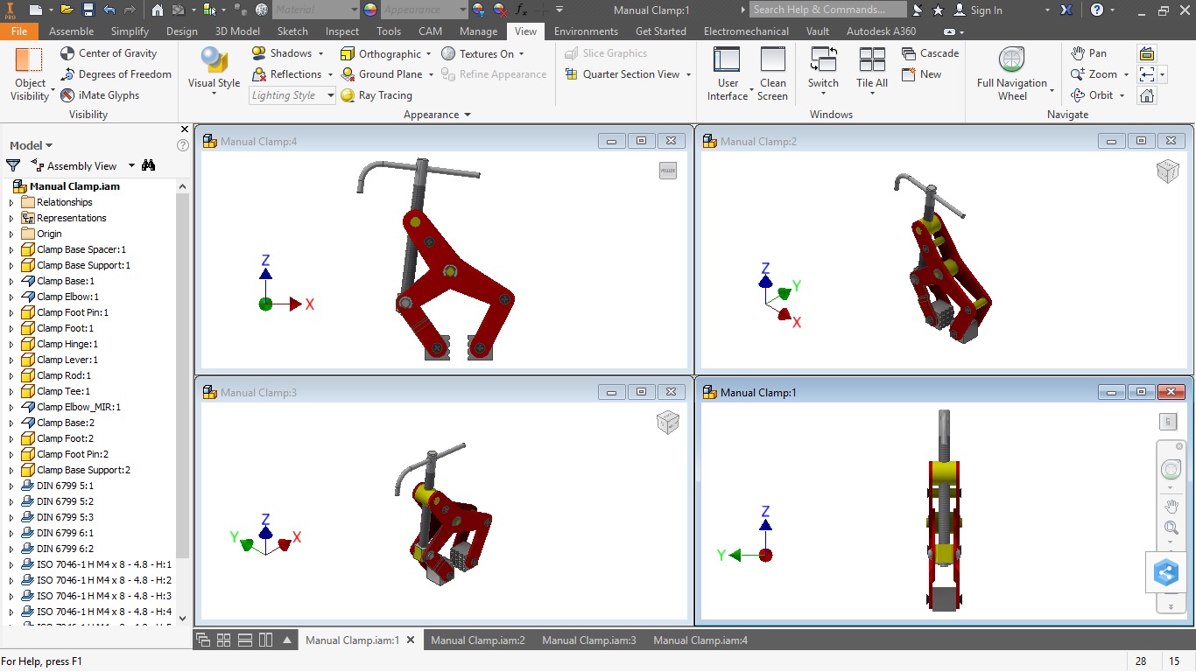
Task: Click the Autodesk Exchange X icon
Action: (1066, 10)
